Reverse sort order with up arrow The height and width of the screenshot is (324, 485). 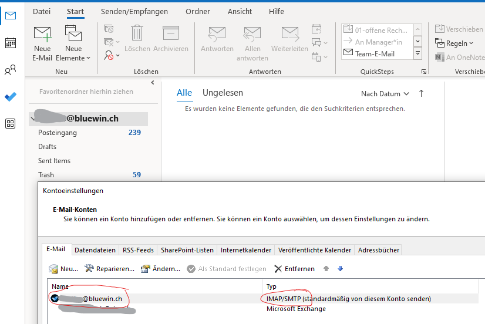click(421, 94)
